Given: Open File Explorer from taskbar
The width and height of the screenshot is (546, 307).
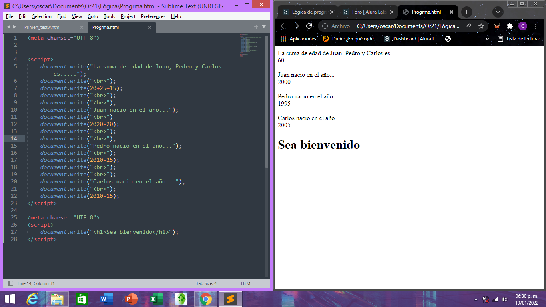Looking at the screenshot, I should click(57, 299).
